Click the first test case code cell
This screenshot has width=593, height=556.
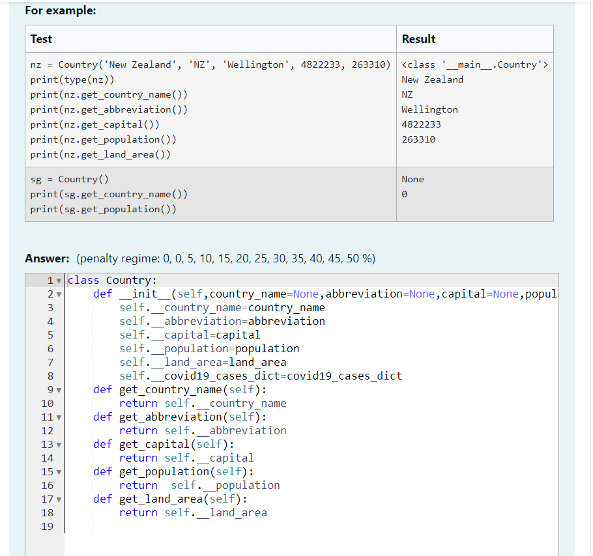[210, 109]
